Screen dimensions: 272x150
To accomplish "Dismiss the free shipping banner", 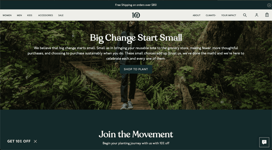I will pos(269,5).
